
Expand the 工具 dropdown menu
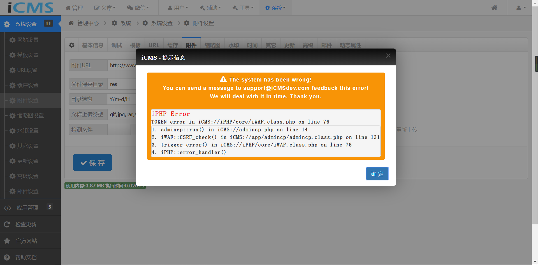[243, 8]
